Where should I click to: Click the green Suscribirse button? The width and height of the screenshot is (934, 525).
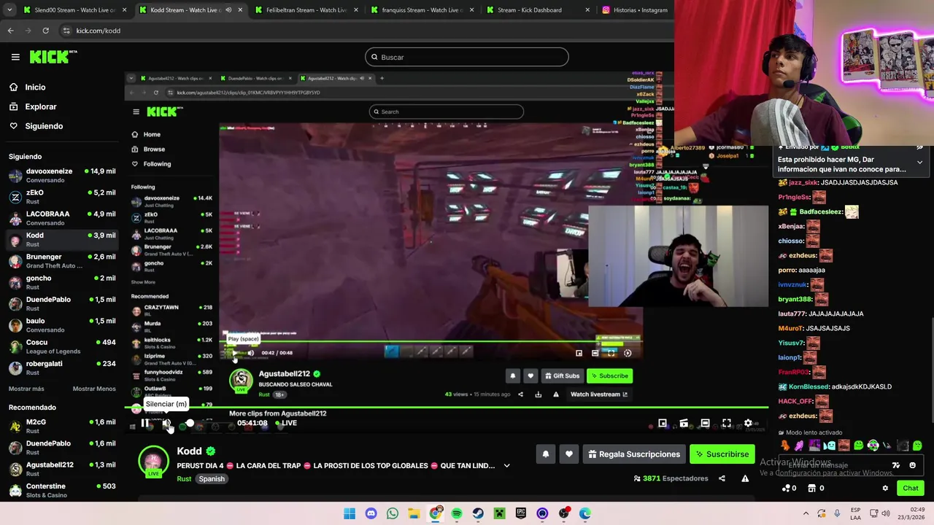point(722,454)
